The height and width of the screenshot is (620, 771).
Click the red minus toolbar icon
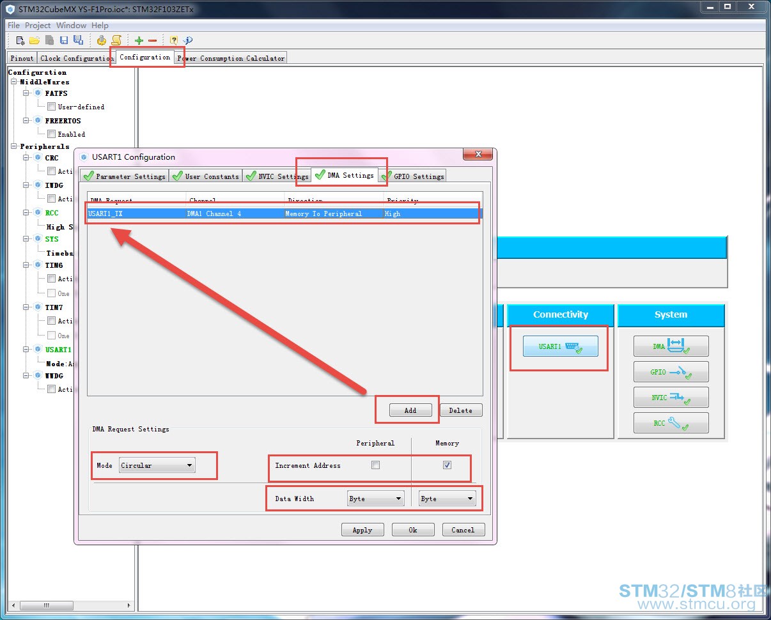coord(152,40)
